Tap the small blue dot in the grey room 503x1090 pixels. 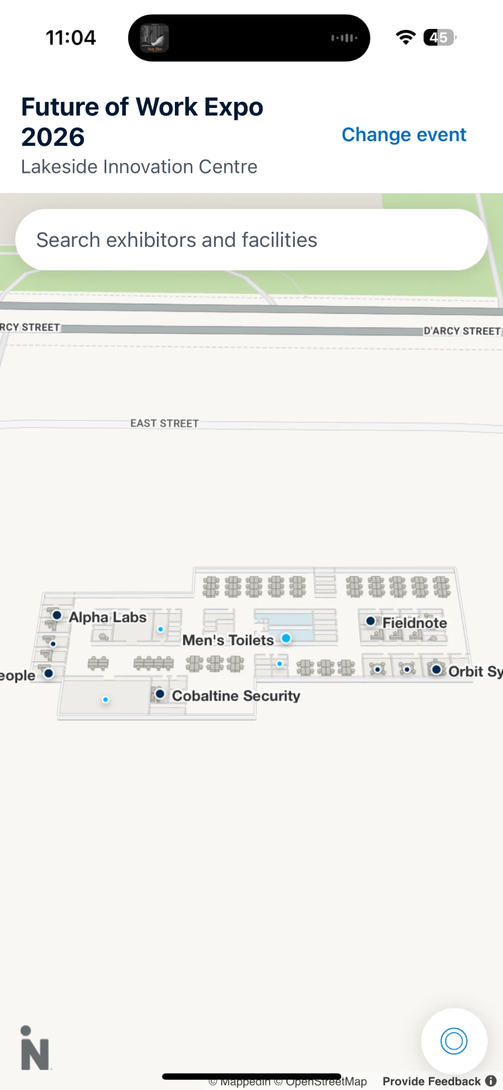(x=106, y=699)
